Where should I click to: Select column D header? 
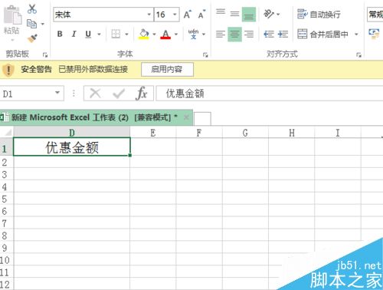pyautogui.click(x=72, y=133)
